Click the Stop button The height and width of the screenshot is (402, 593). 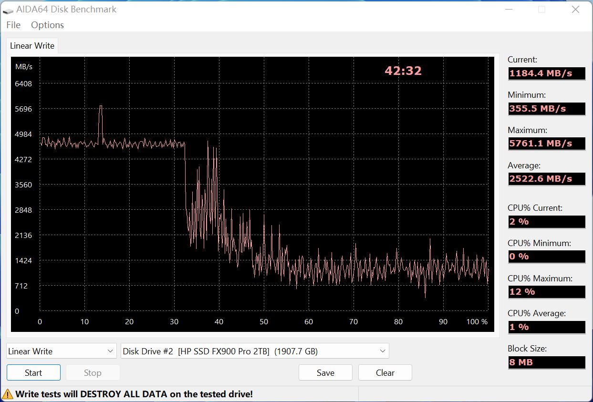[x=93, y=372]
